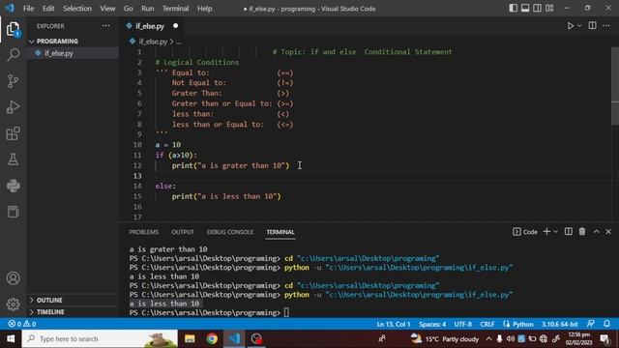
Task: Click Spaces: 4 indentation setting
Action: [432, 325]
